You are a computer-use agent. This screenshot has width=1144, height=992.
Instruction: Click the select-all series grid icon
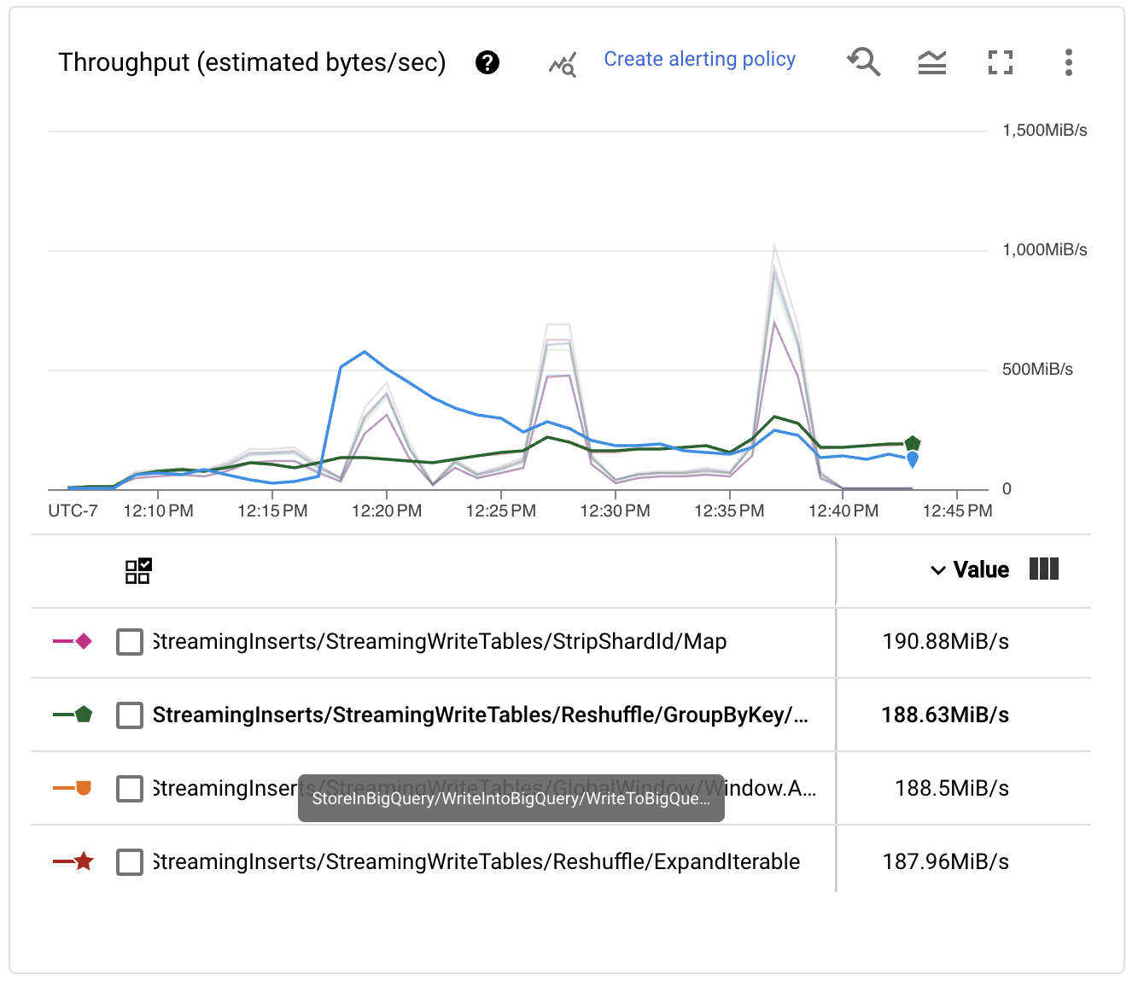click(138, 571)
